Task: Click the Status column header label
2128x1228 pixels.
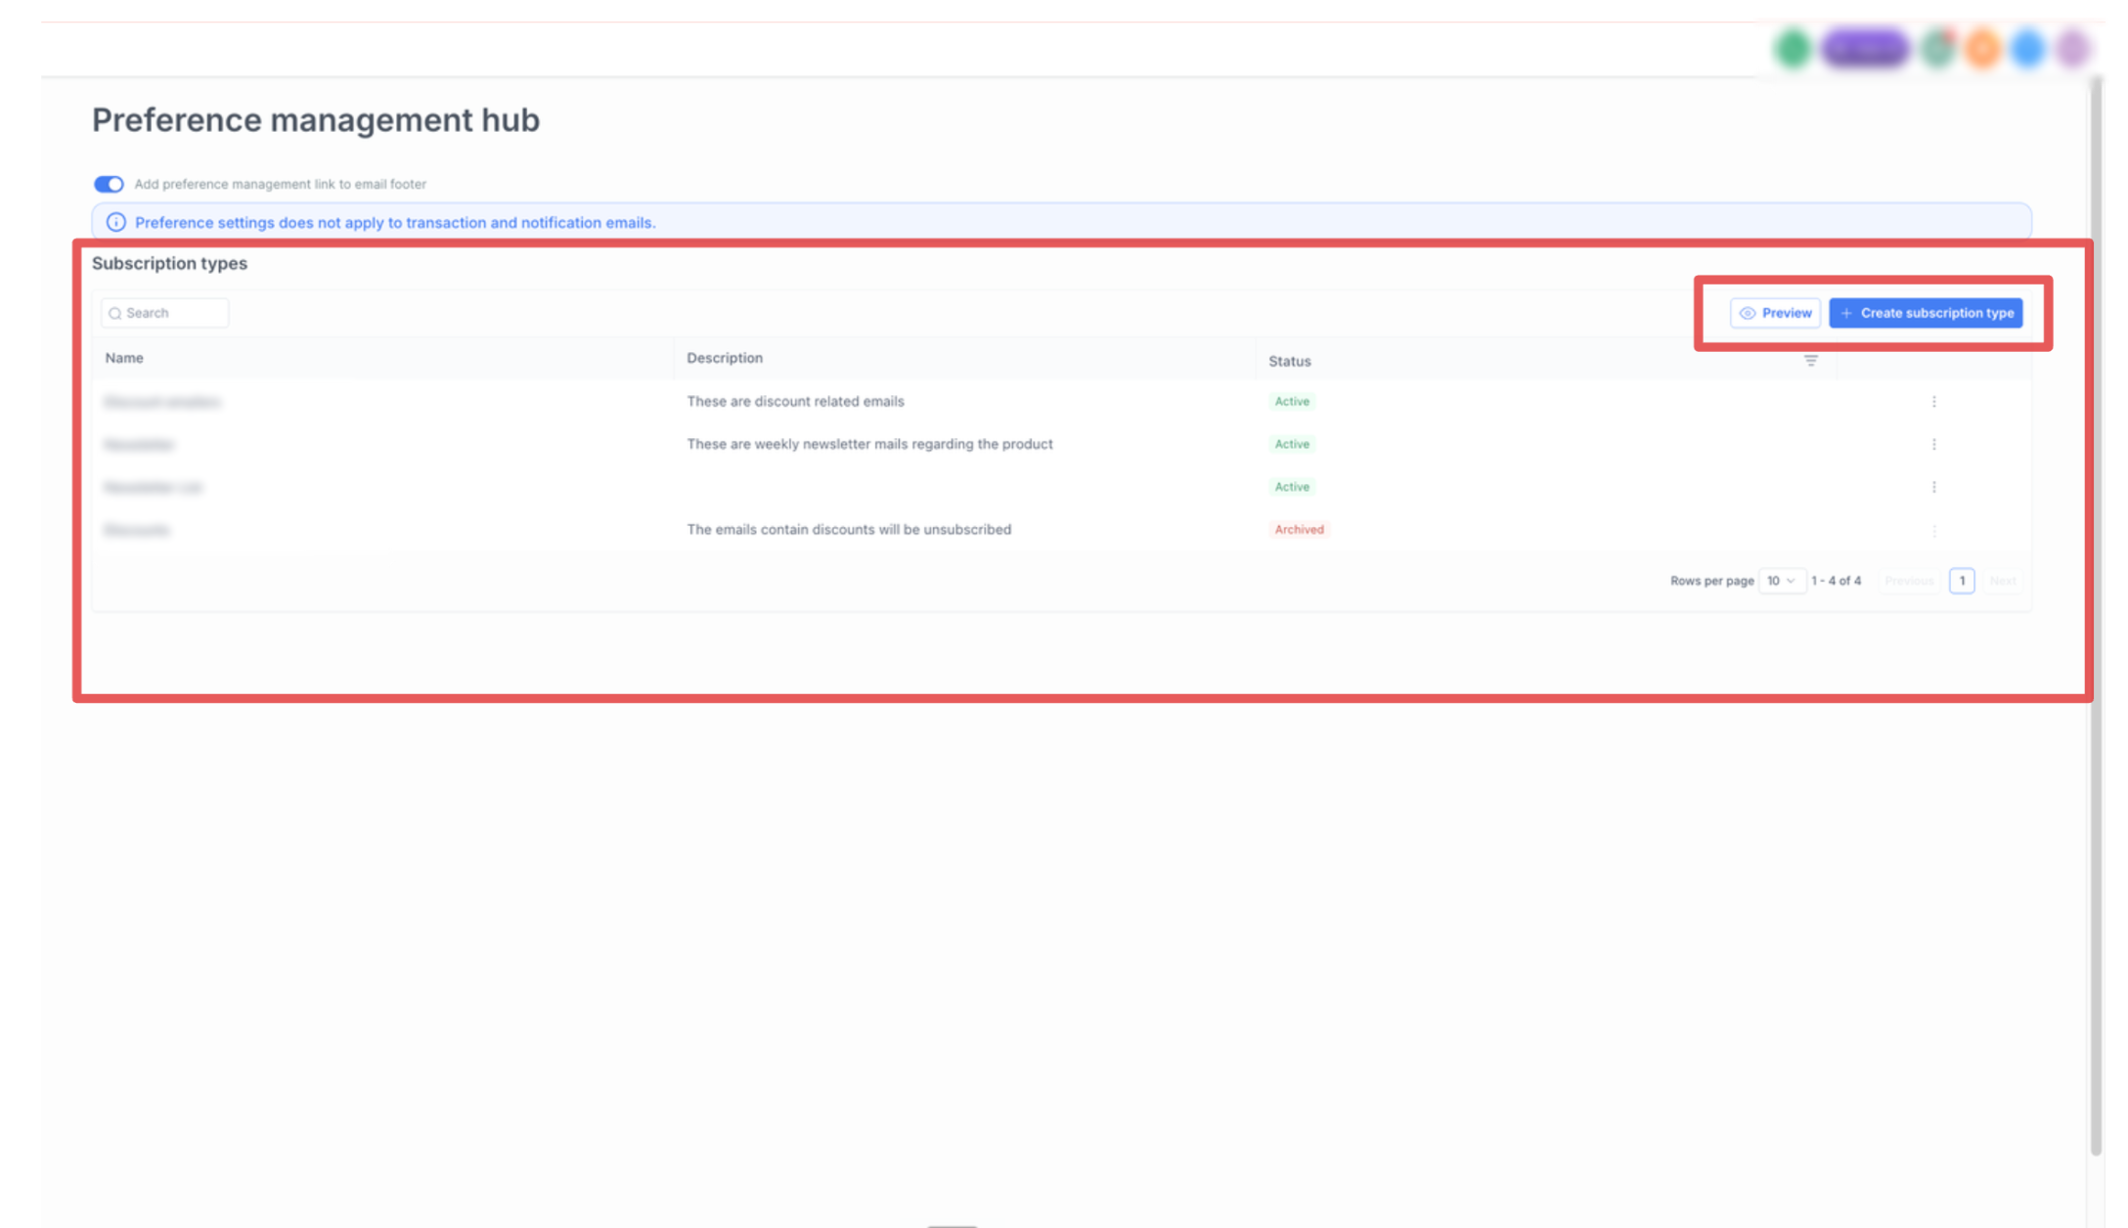Action: (x=1290, y=361)
